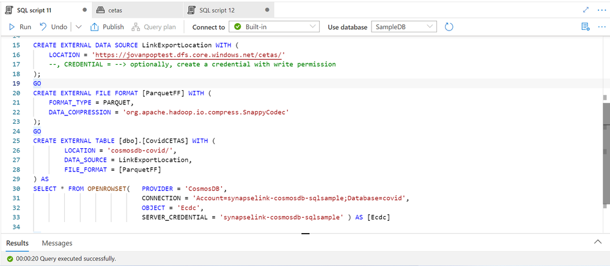Expand editor to full screen
This screenshot has width=610, height=266.
(586, 10)
